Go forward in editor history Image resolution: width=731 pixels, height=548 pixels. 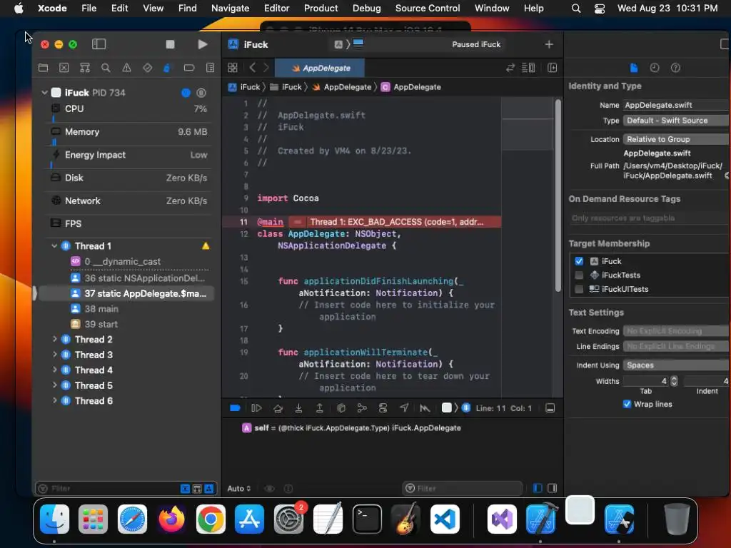pyautogui.click(x=266, y=68)
